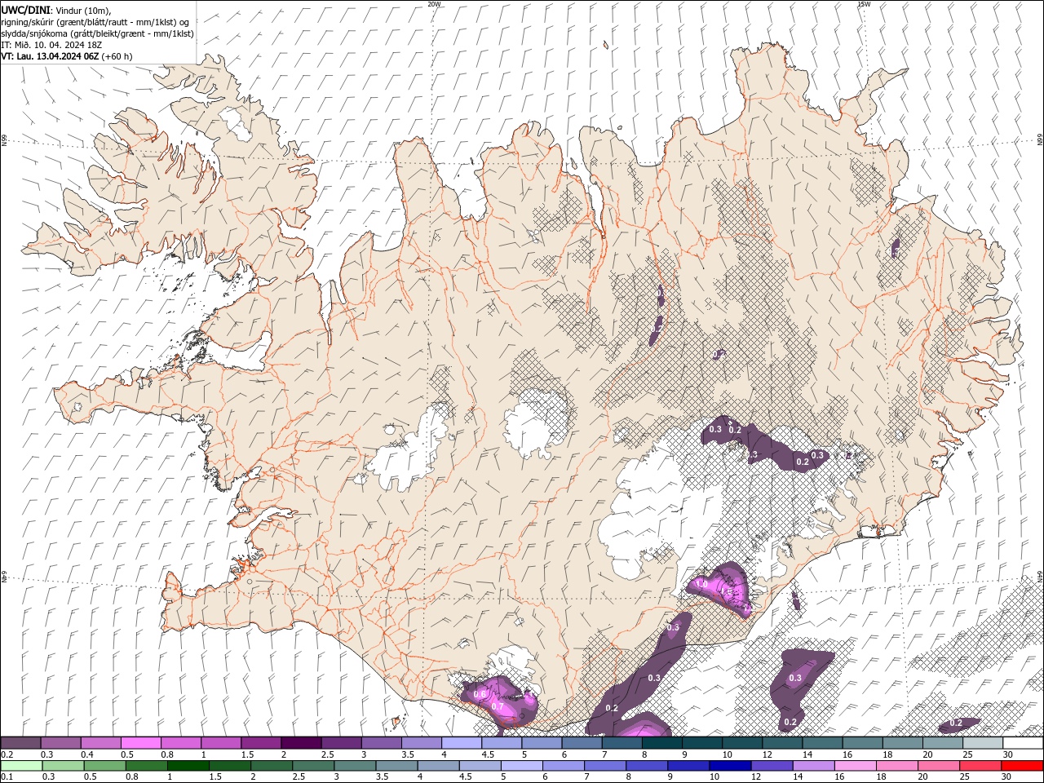Click the teal 12 swatch on the snow scale

781,743
